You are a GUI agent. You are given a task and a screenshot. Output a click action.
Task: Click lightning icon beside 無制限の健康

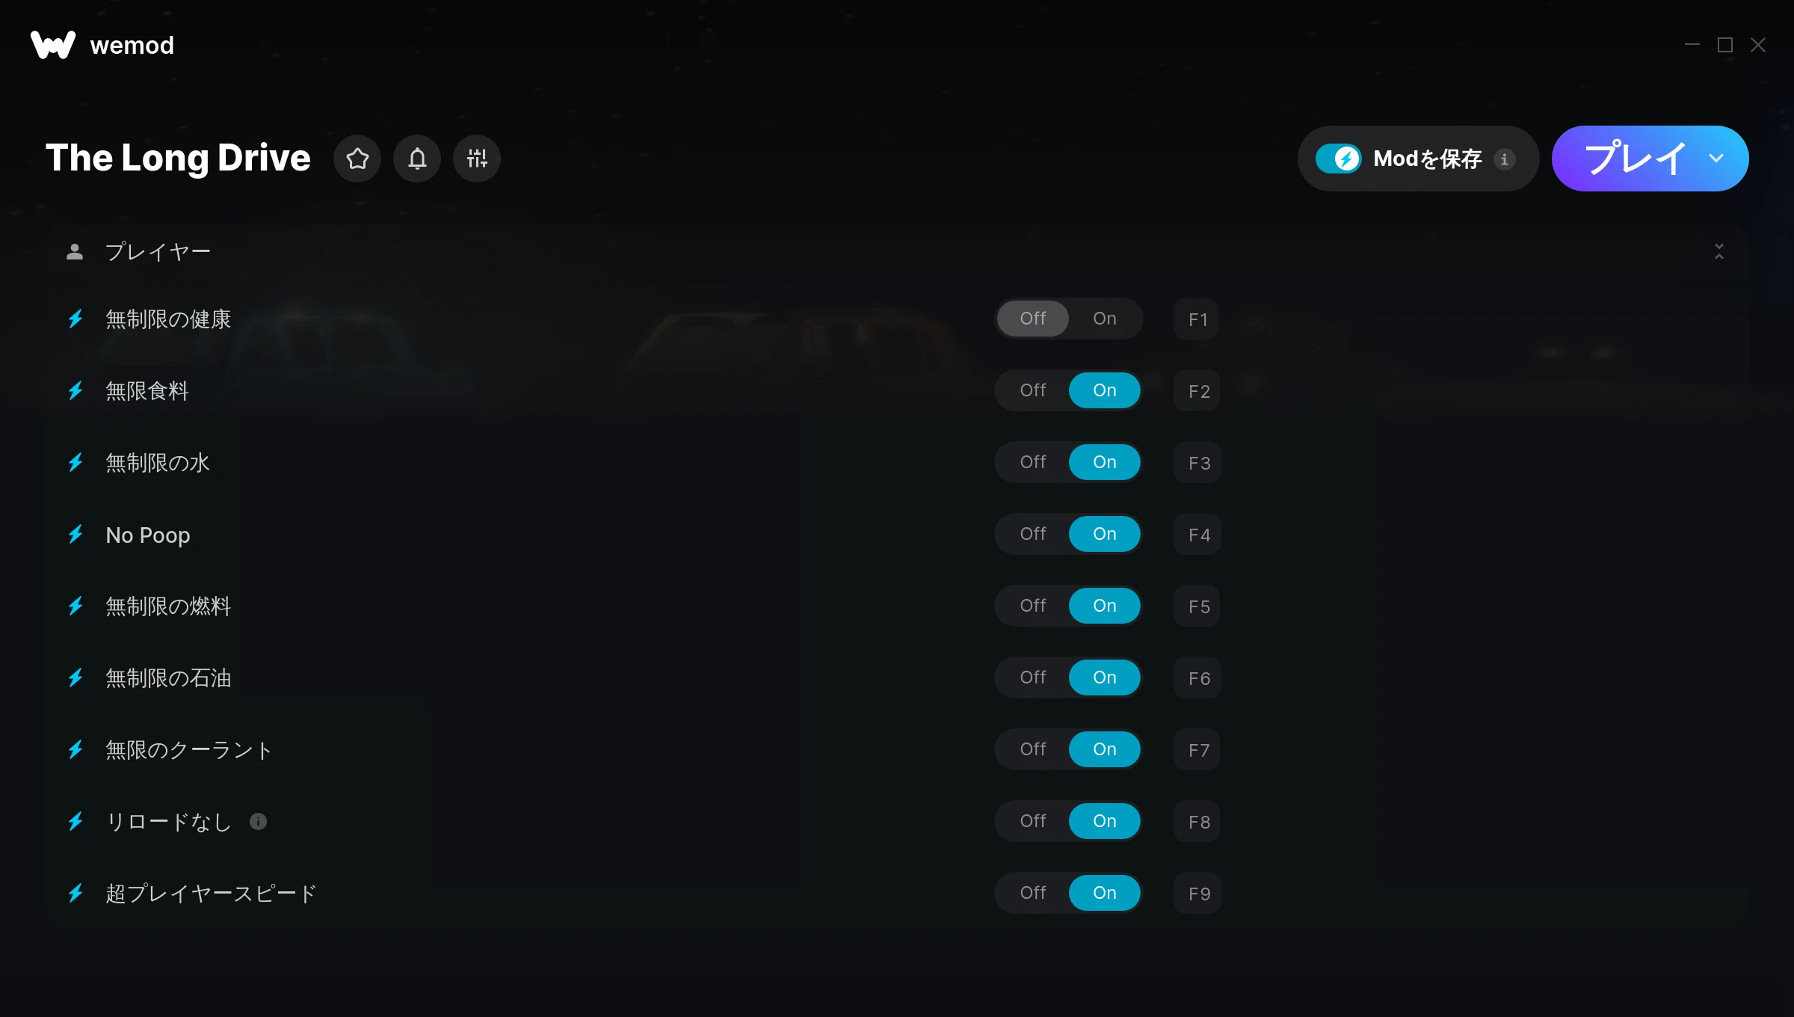75,319
